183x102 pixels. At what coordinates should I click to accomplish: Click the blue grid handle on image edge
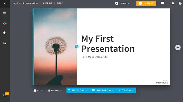click(77, 47)
